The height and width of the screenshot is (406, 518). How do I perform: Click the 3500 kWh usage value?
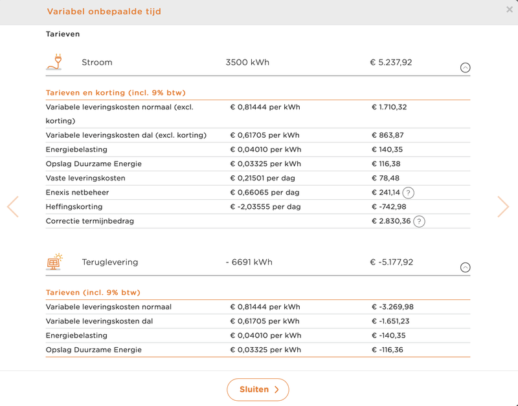pyautogui.click(x=247, y=63)
